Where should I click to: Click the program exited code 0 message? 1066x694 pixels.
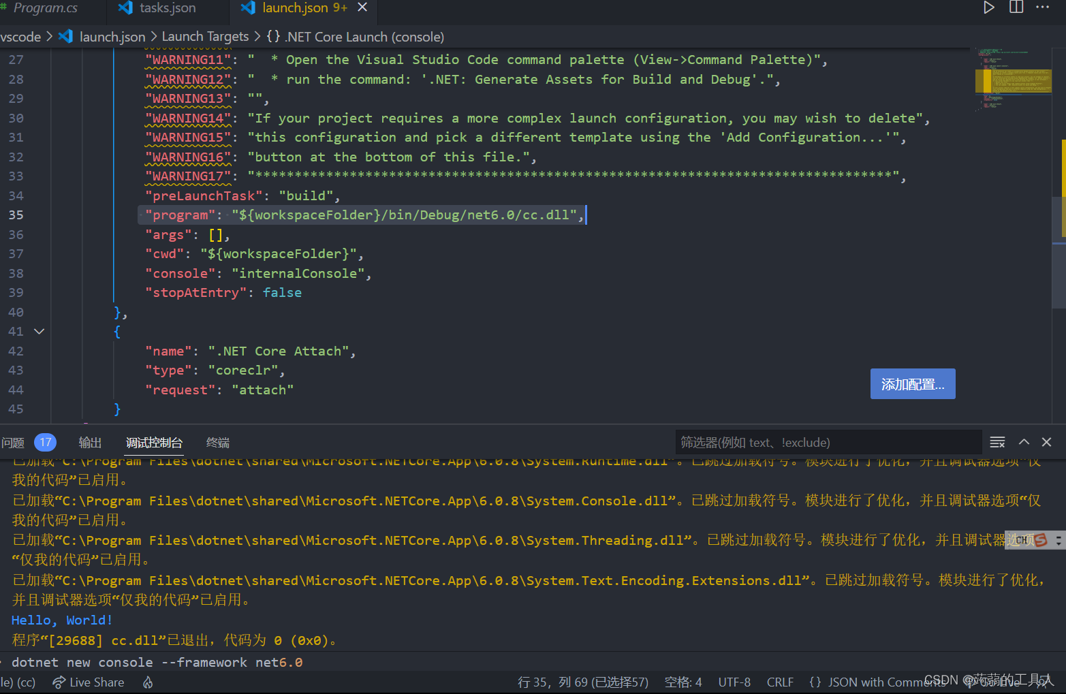click(174, 640)
